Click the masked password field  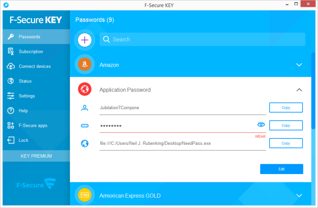click(x=183, y=125)
